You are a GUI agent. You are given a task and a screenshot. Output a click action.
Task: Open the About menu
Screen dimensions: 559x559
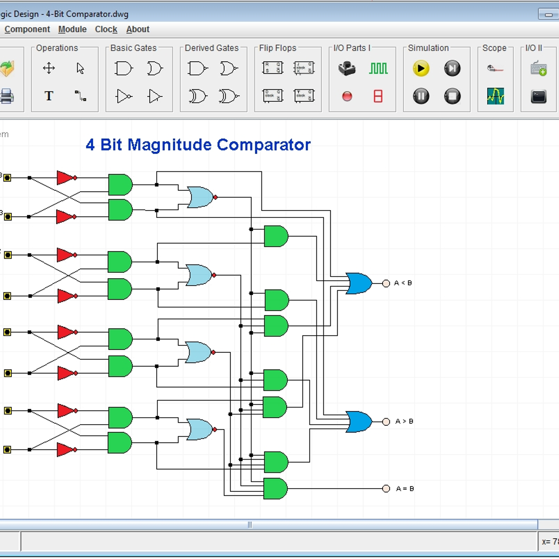point(138,29)
